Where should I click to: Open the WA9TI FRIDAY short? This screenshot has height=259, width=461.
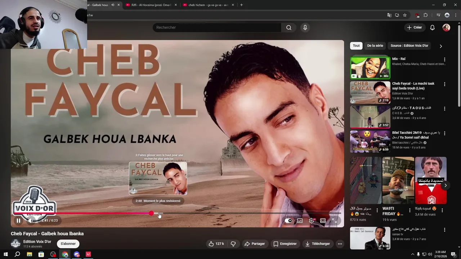pos(398,180)
